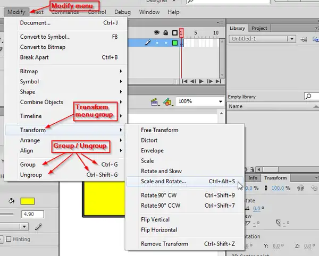Click the library search magnifier icon
Viewport: 319px width, 256px height.
pos(309,96)
